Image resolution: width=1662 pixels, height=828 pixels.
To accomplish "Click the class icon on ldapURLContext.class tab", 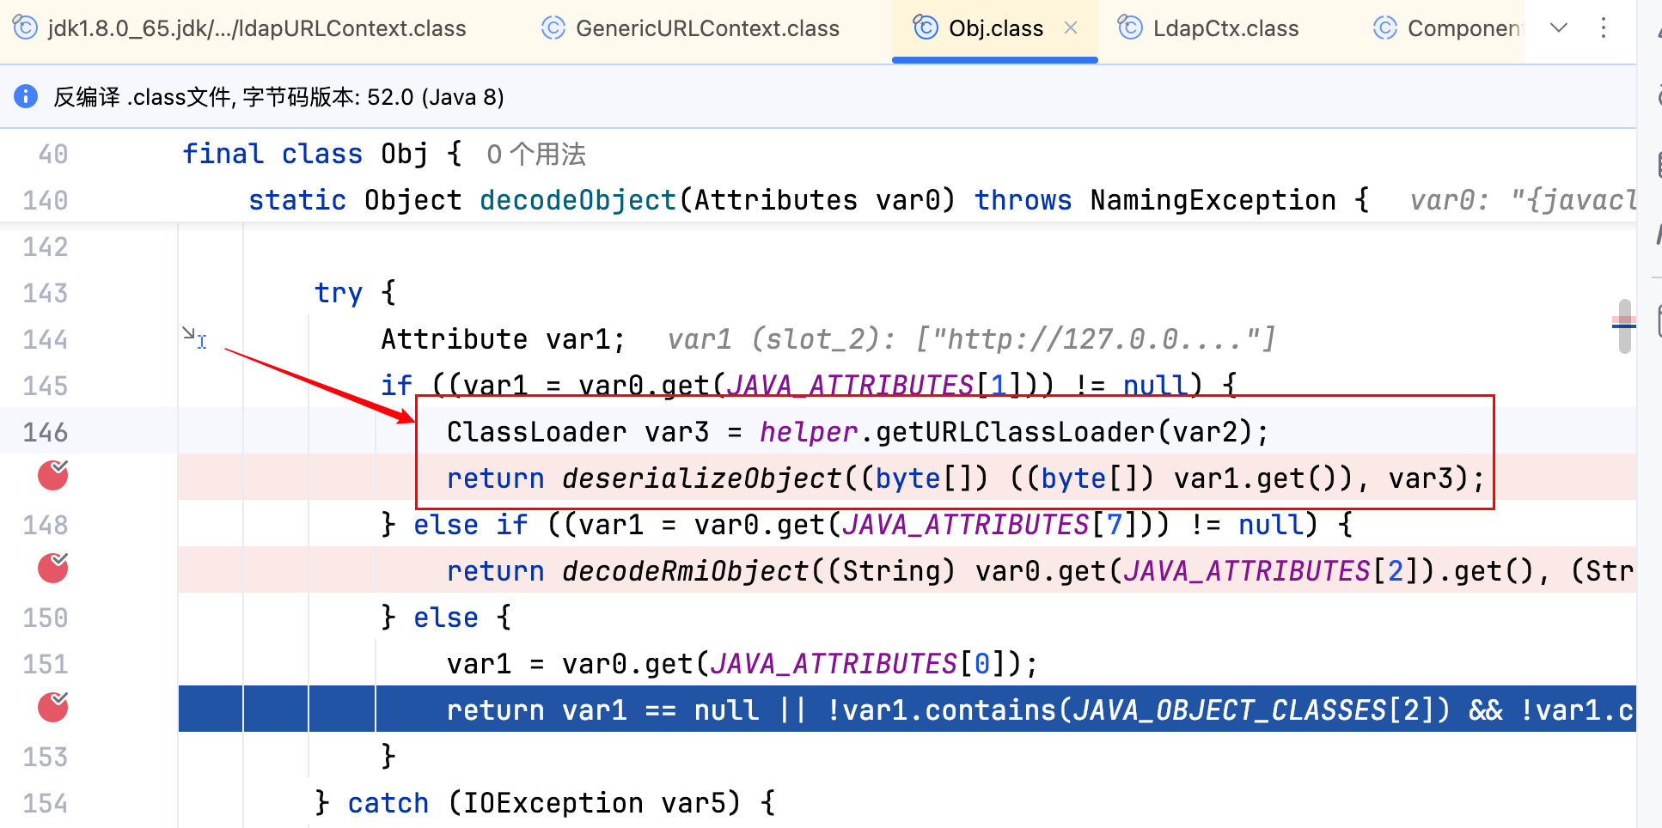I will 25,27.
